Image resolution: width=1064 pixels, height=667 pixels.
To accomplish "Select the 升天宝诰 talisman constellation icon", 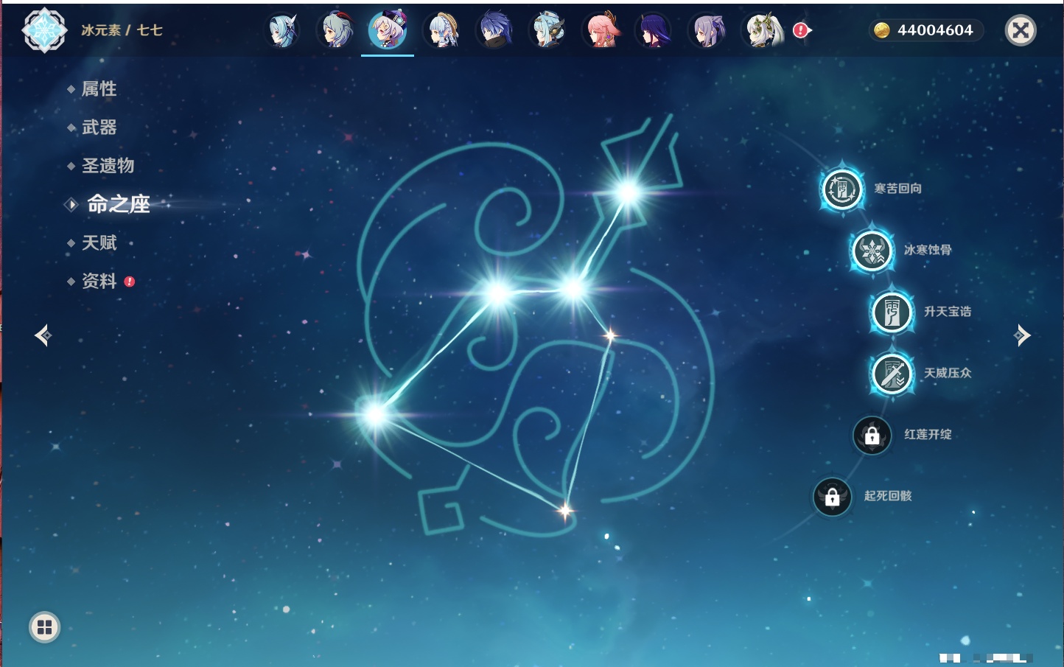I will click(x=892, y=312).
